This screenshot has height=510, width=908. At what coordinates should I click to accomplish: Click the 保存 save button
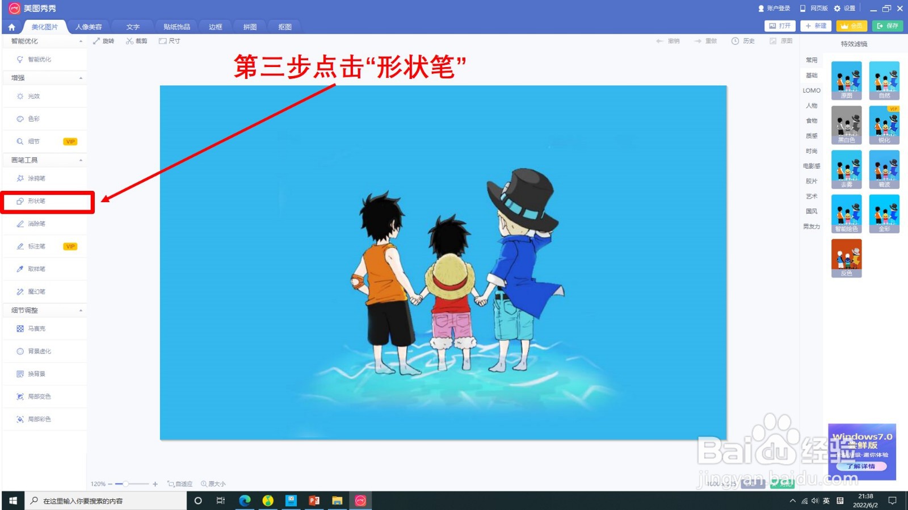pos(888,26)
